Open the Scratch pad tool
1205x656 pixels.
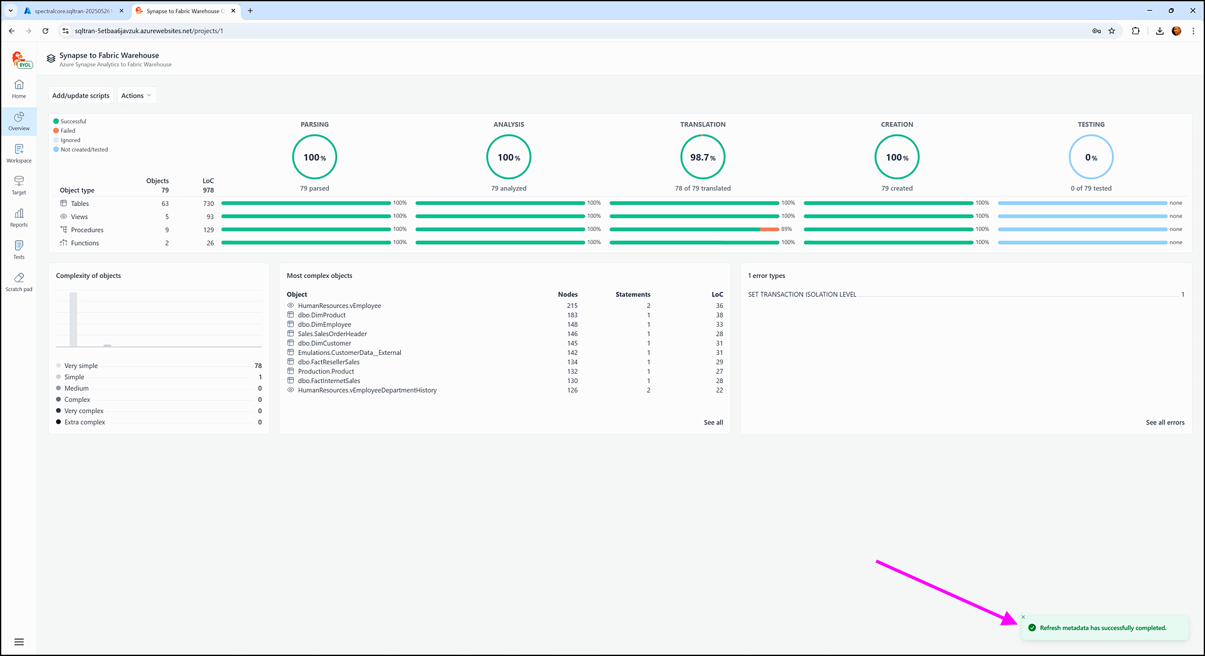(x=19, y=282)
